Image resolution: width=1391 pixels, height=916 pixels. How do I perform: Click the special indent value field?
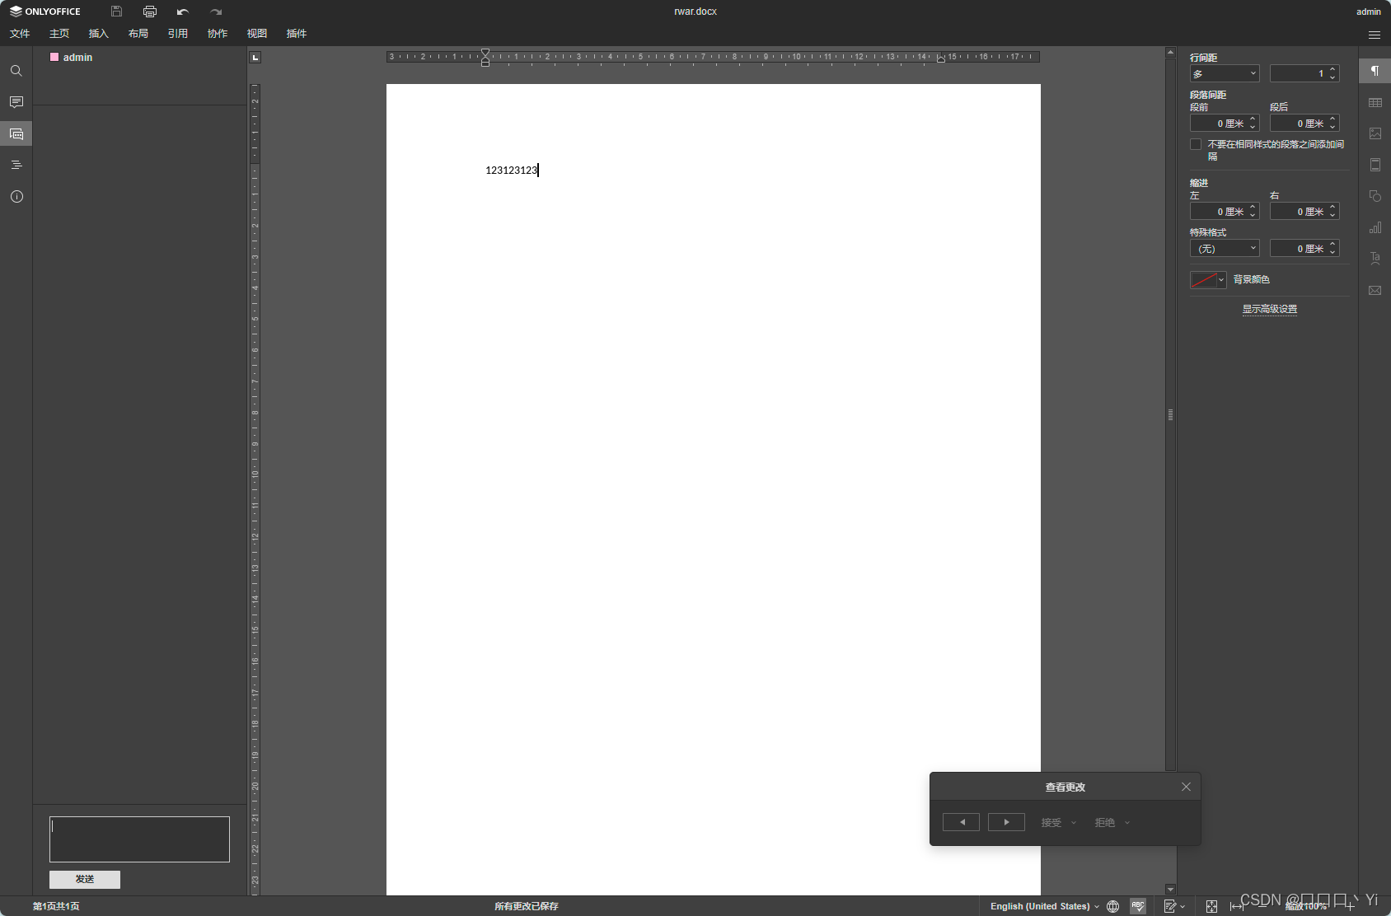pyautogui.click(x=1304, y=248)
